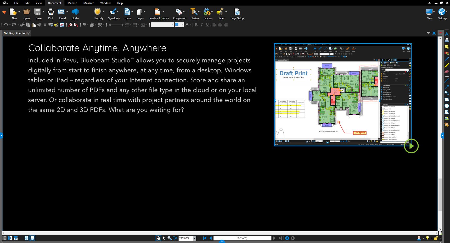Image resolution: width=450 pixels, height=243 pixels.
Task: Select the Text Box tool in right toolbar
Action: coord(447,34)
